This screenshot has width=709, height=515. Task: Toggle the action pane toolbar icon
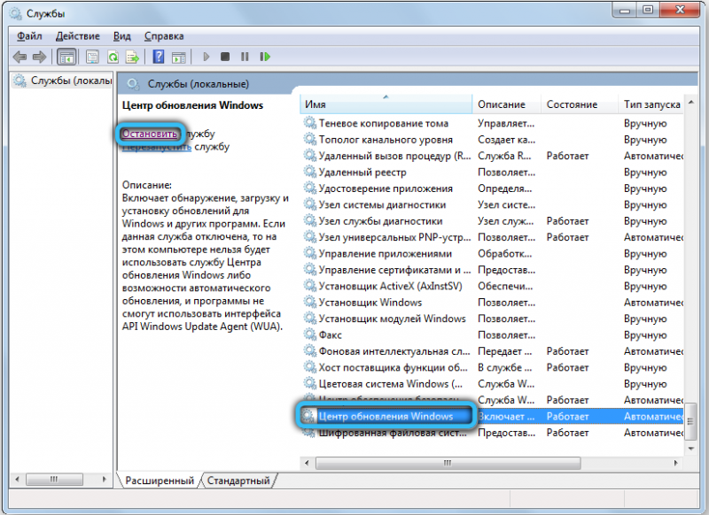click(179, 57)
